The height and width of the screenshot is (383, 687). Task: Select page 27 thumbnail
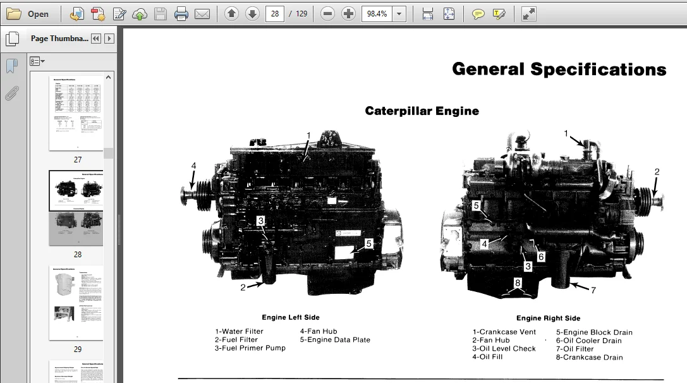(x=76, y=114)
